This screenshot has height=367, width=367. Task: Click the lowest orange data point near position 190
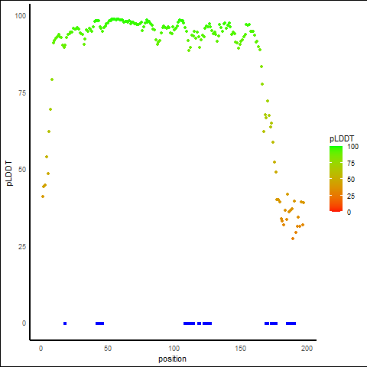click(x=293, y=239)
